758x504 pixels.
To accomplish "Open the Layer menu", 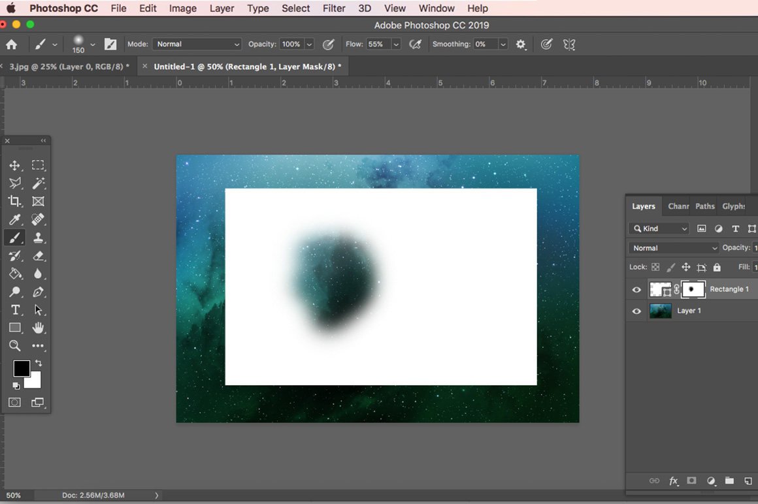I will click(x=222, y=8).
